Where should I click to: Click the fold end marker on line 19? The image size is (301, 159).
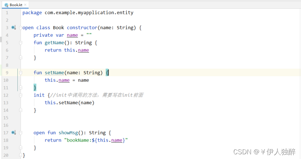(21, 148)
